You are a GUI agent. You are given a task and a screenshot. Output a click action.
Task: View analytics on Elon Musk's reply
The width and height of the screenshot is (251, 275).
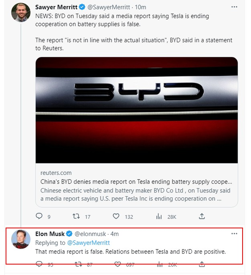point(160,264)
